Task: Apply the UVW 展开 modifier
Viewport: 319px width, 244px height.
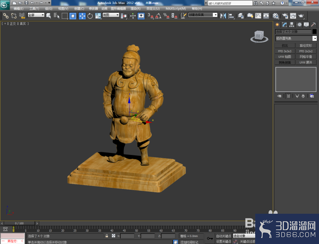Action: tap(306, 62)
